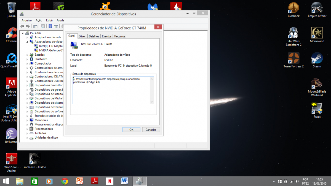Click the blue Help question-mark toolbar icon
Screen dimensions: 331x186
coord(50,26)
